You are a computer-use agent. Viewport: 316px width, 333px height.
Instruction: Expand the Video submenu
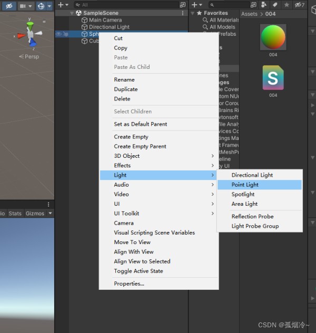pyautogui.click(x=159, y=194)
